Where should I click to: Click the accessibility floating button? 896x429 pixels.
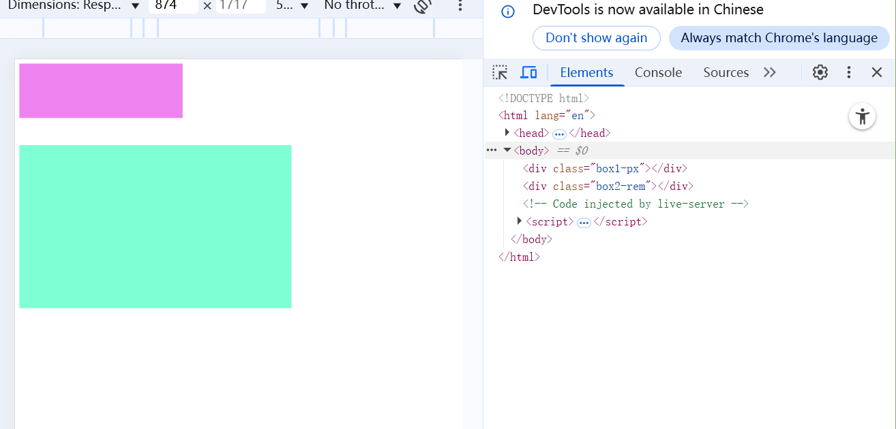pyautogui.click(x=863, y=116)
